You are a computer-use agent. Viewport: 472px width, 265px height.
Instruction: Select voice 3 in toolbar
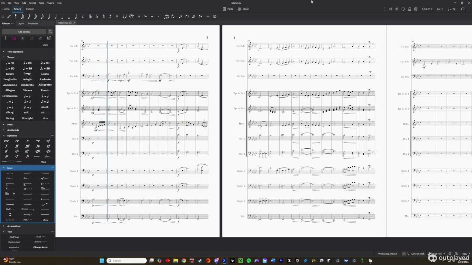click(x=194, y=17)
